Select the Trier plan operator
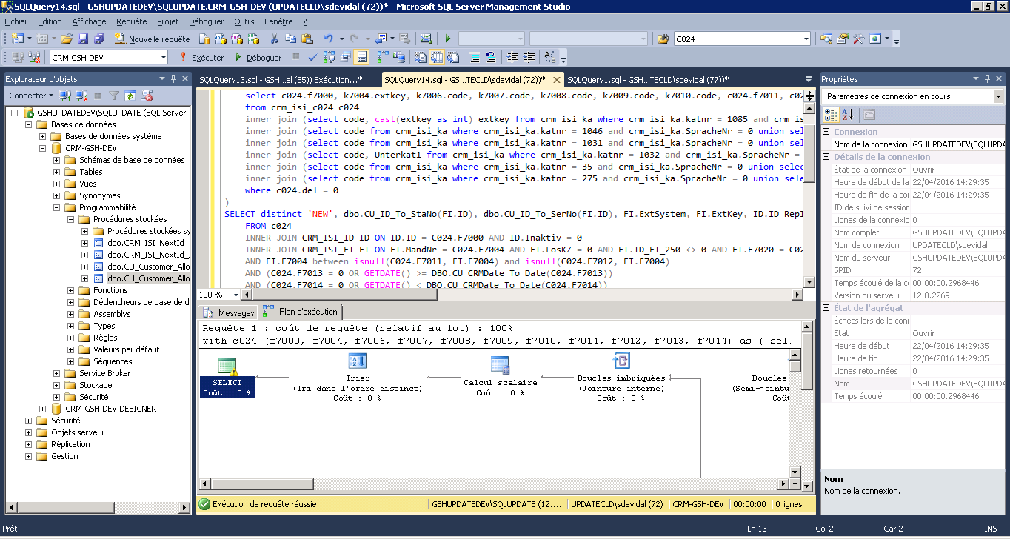This screenshot has width=1010, height=539. pos(358,378)
